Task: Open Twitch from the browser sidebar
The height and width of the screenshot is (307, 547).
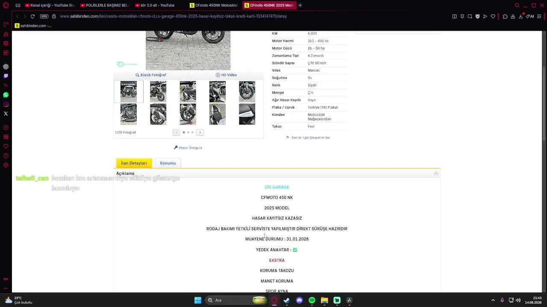Action: [x=6, y=76]
